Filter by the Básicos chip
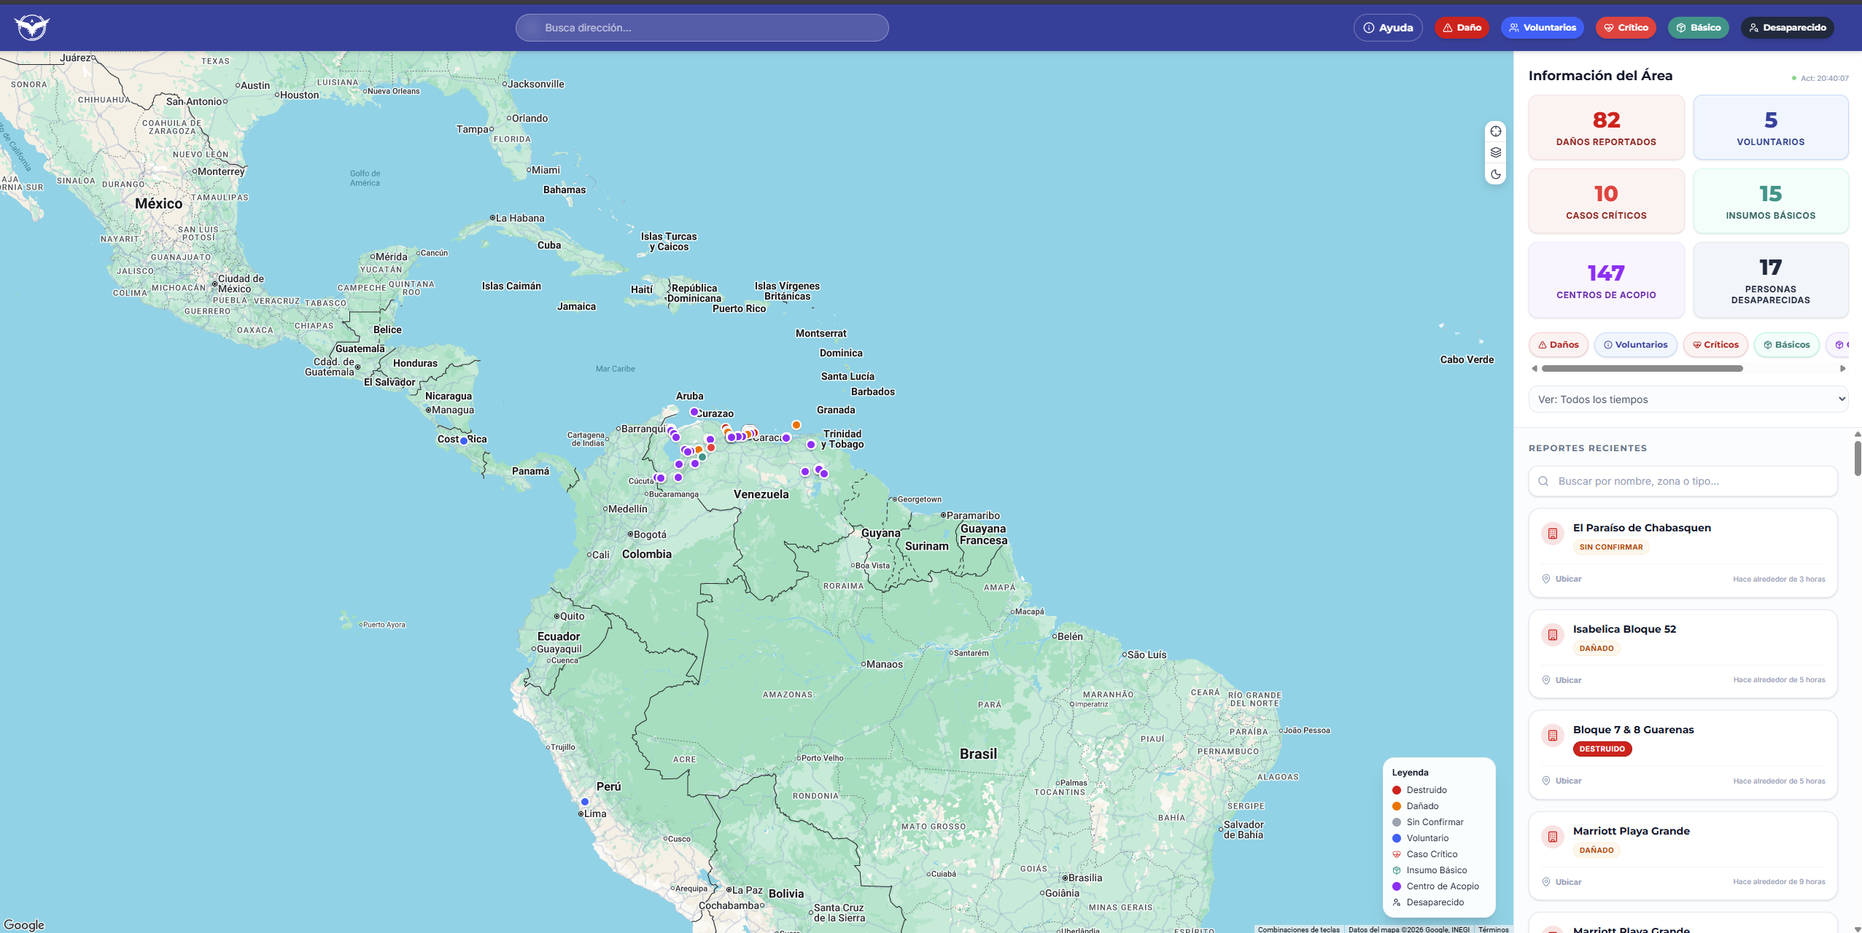This screenshot has height=933, width=1862. tap(1786, 345)
